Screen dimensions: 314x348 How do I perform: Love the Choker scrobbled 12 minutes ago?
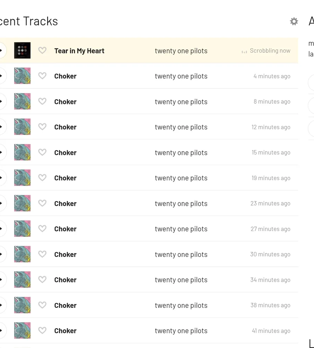42,127
